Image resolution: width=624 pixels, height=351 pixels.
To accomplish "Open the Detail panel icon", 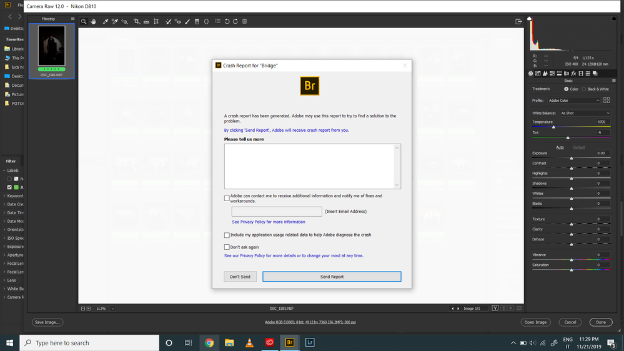I will 545,73.
